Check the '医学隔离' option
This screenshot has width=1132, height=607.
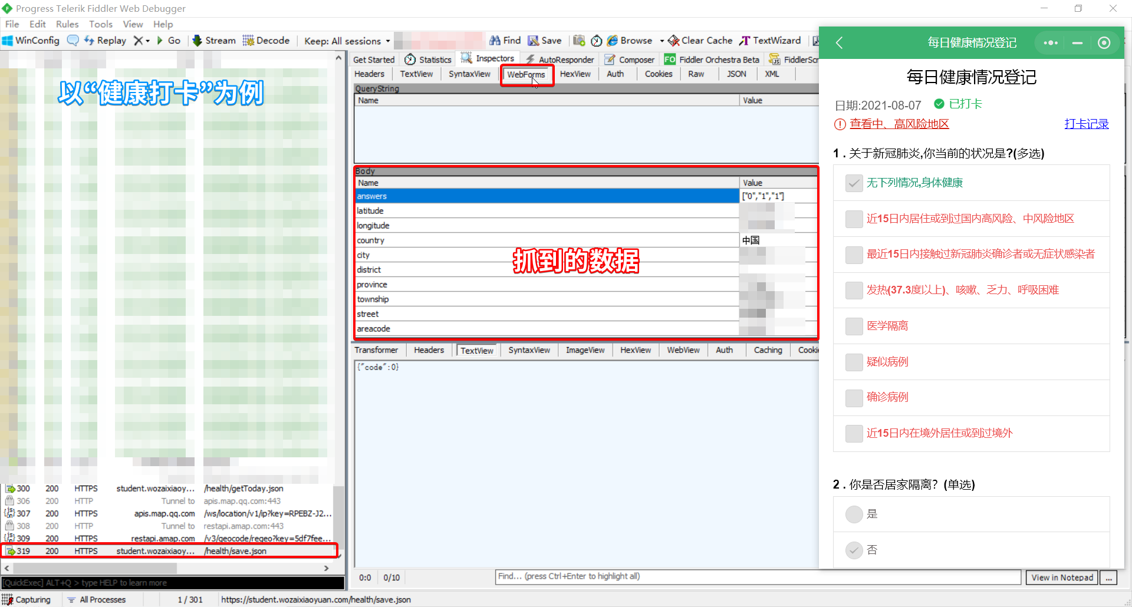(854, 326)
